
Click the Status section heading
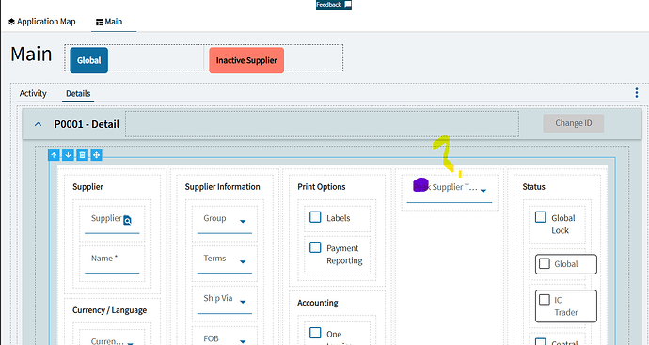click(x=533, y=187)
